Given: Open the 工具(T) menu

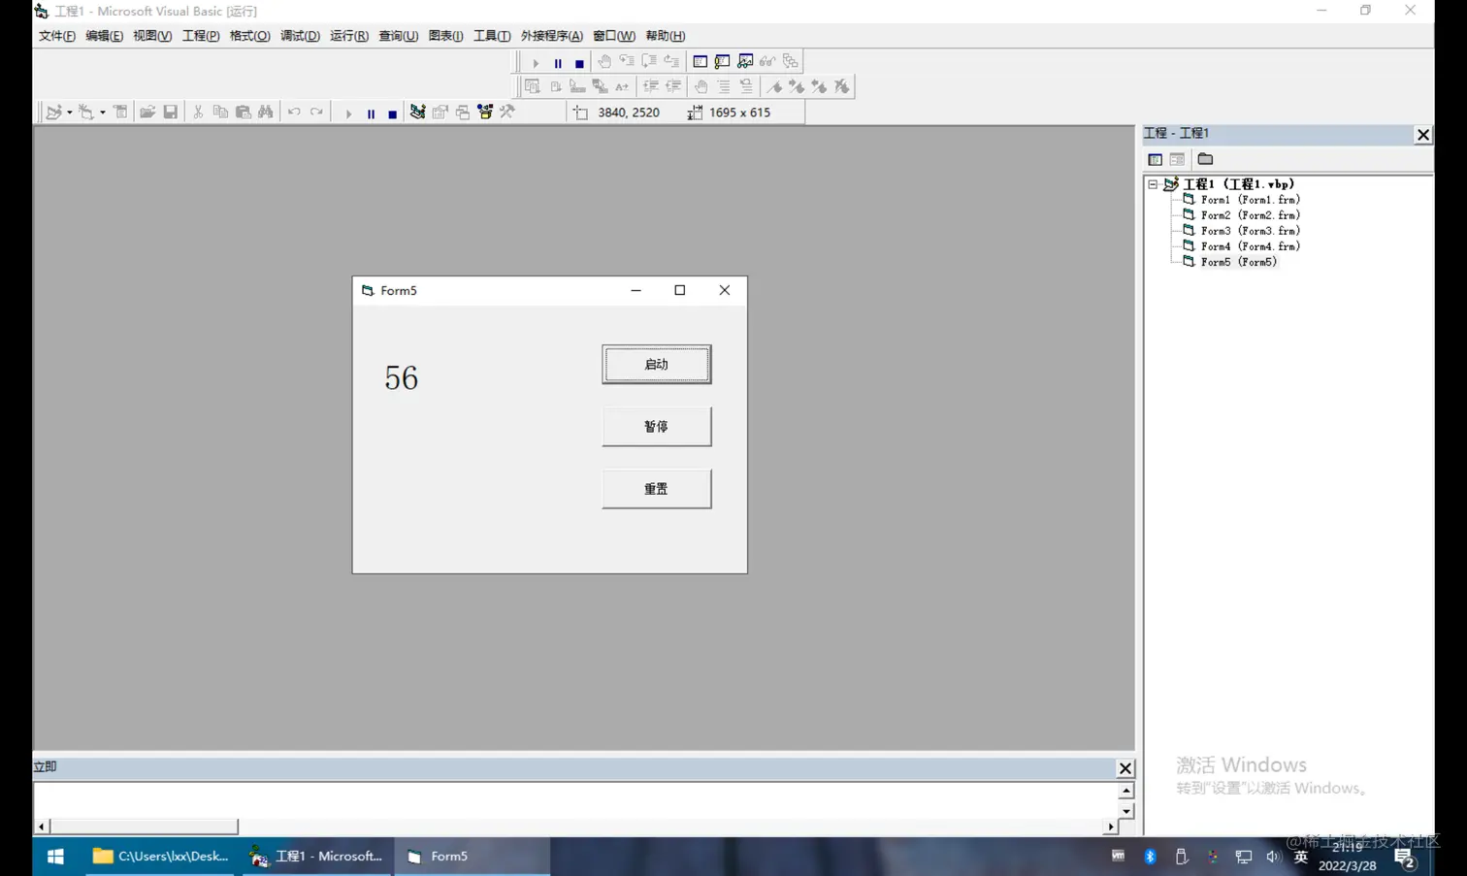Looking at the screenshot, I should [492, 36].
